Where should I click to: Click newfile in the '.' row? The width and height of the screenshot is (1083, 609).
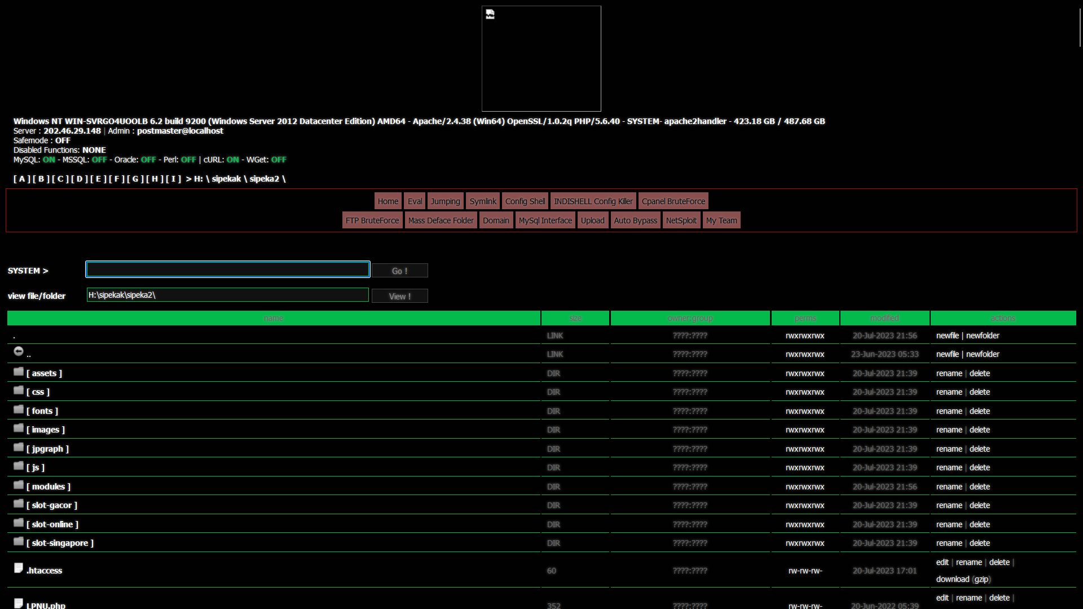pyautogui.click(x=948, y=336)
